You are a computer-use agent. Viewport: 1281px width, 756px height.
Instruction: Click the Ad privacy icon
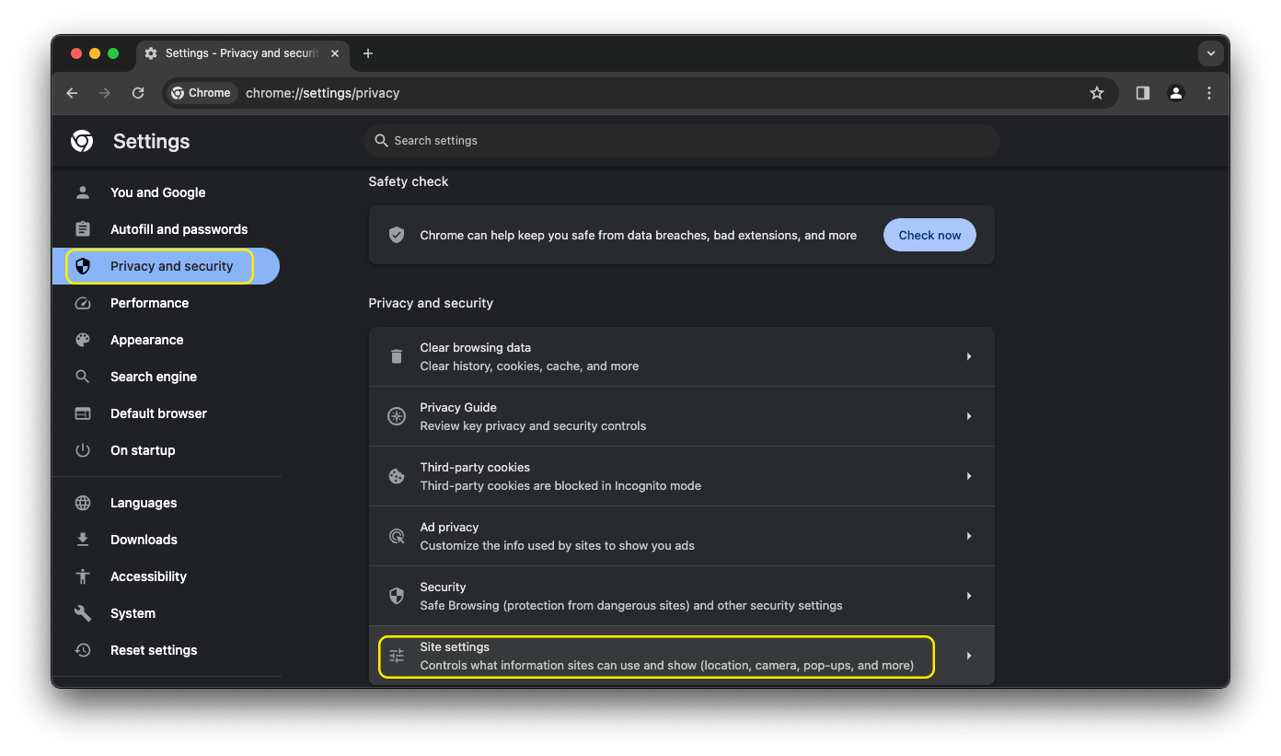[x=396, y=536]
